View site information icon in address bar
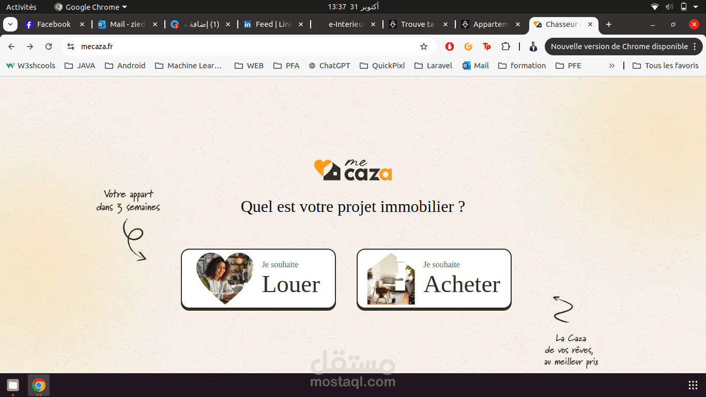 (x=71, y=47)
